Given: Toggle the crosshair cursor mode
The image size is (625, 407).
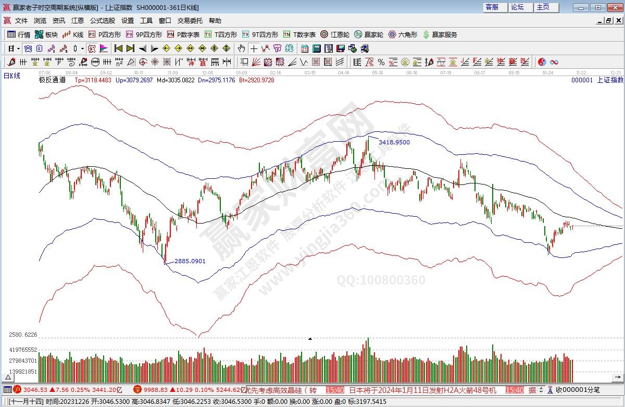Looking at the screenshot, I should coord(254,48).
